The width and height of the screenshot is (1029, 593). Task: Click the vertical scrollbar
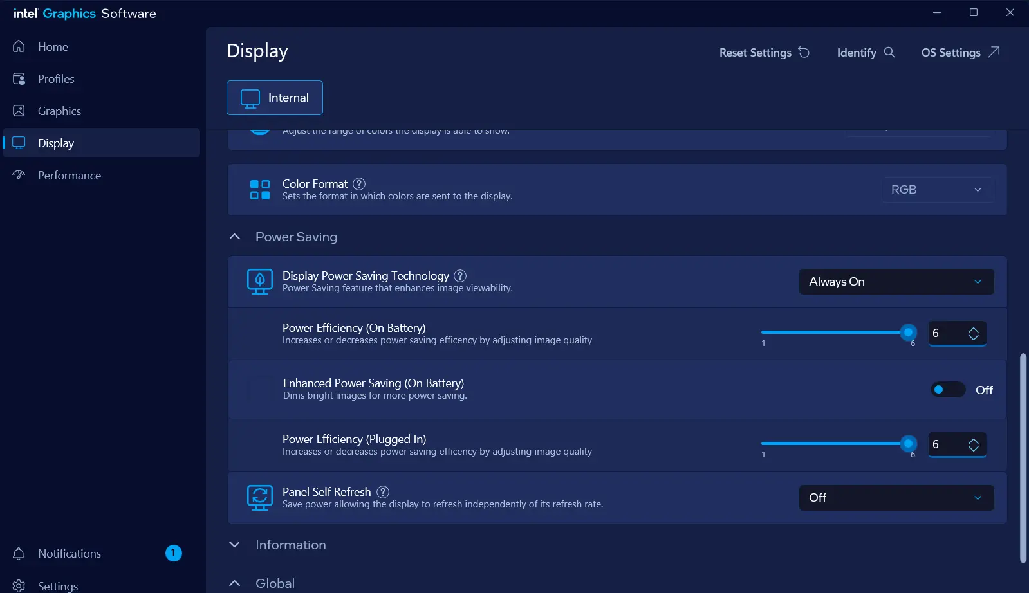click(x=1023, y=458)
